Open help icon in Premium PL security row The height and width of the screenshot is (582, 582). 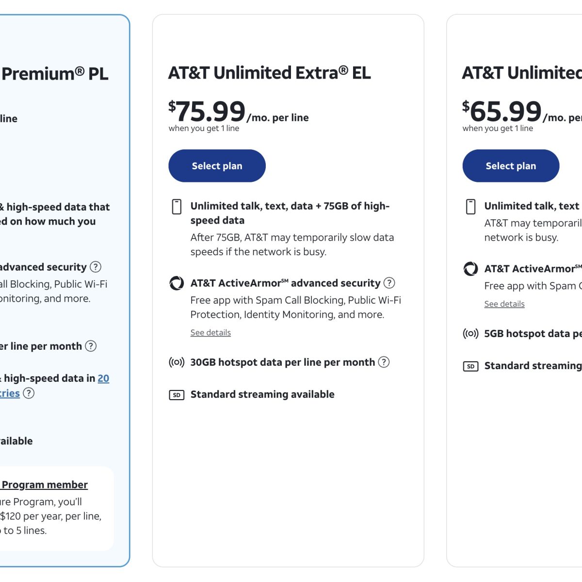[x=96, y=267]
